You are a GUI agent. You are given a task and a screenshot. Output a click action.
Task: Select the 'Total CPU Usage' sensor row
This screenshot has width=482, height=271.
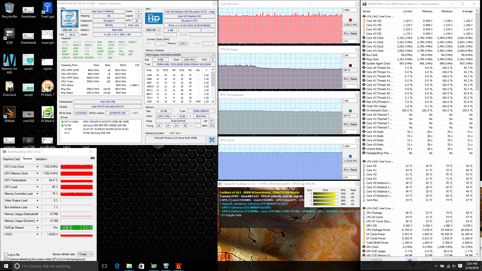pyautogui.click(x=417, y=106)
